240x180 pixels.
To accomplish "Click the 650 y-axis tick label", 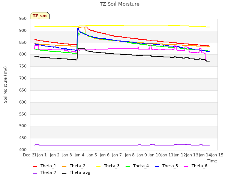I will click(x=23, y=90).
